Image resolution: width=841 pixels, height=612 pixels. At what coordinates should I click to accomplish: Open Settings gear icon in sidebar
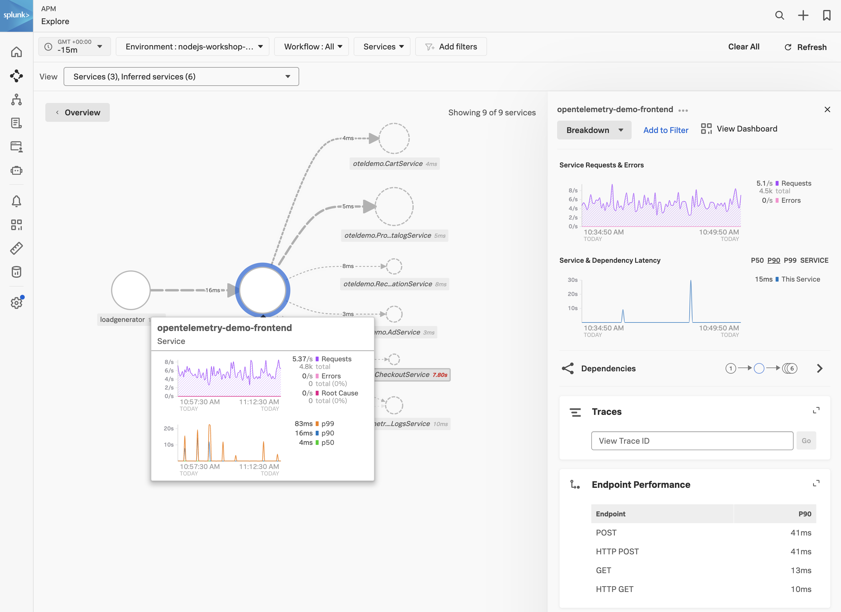point(16,303)
